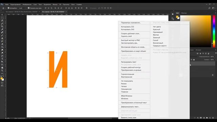Switch to the История panel tab
The height and width of the screenshot is (122, 217).
tap(198, 50)
